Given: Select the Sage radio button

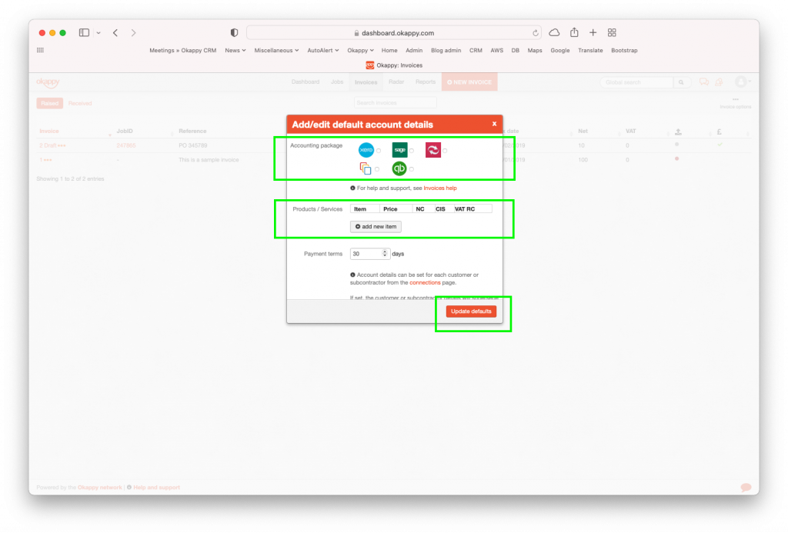Looking at the screenshot, I should (x=412, y=151).
